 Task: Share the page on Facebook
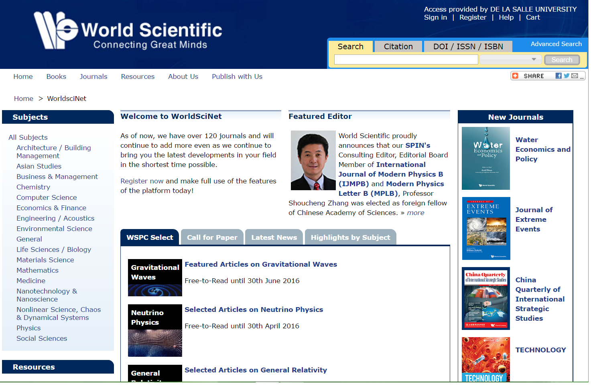558,76
